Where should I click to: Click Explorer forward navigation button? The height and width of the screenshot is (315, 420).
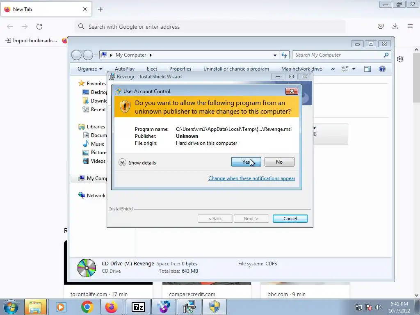click(x=88, y=55)
